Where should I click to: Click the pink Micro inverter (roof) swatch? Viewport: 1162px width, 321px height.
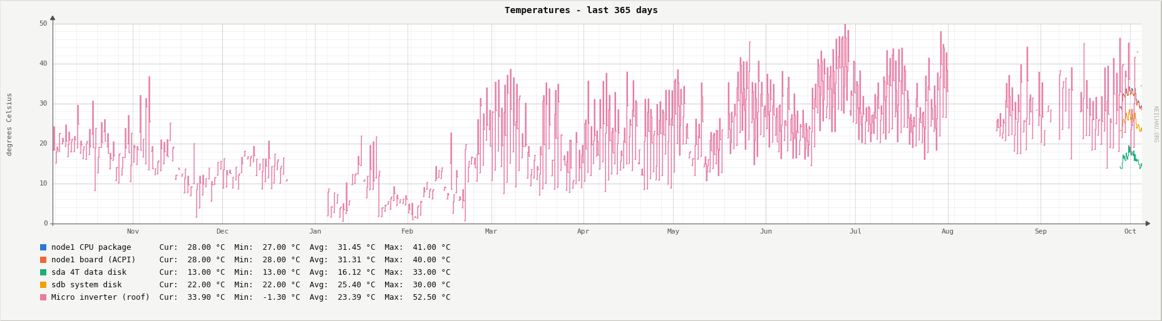(43, 297)
